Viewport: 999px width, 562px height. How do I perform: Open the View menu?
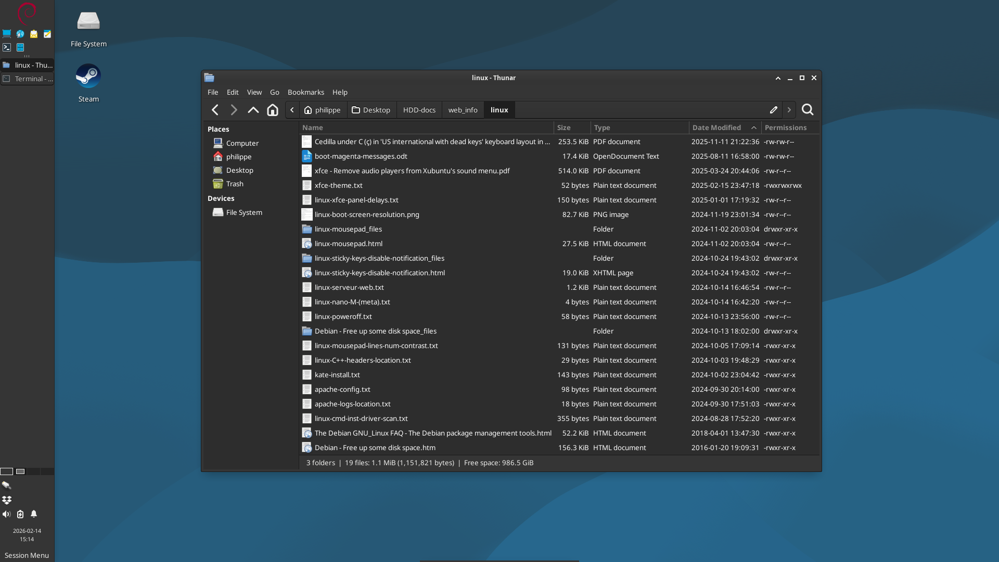click(254, 92)
